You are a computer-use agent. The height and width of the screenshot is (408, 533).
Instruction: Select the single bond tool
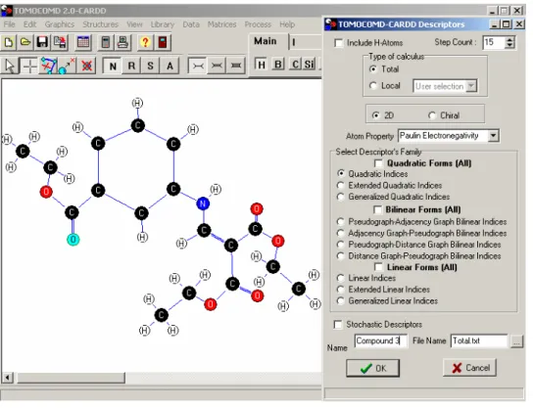click(198, 66)
